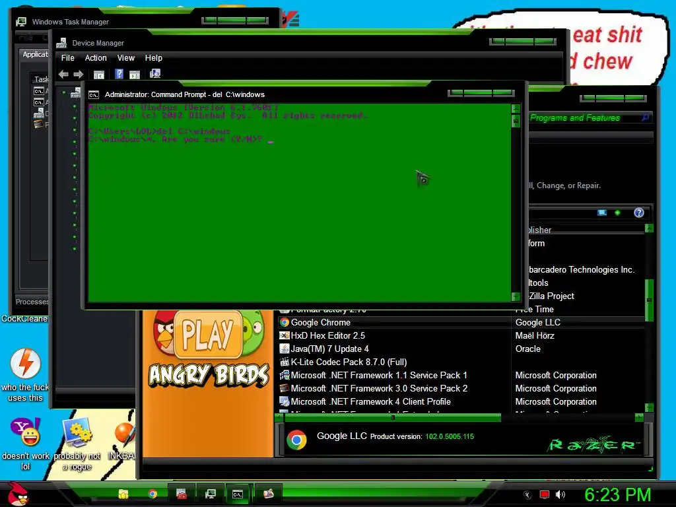Switch to Command Prompt via taskbar button

238,494
